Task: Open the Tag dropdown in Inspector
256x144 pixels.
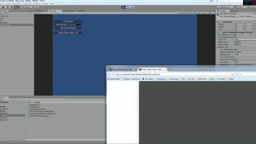Action: pos(231,16)
